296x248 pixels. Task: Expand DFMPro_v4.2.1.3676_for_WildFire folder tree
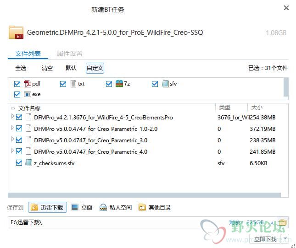pyautogui.click(x=13, y=116)
